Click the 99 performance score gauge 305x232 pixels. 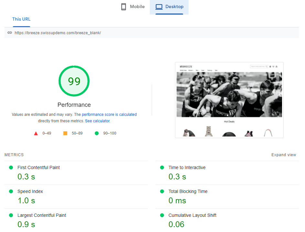click(74, 81)
